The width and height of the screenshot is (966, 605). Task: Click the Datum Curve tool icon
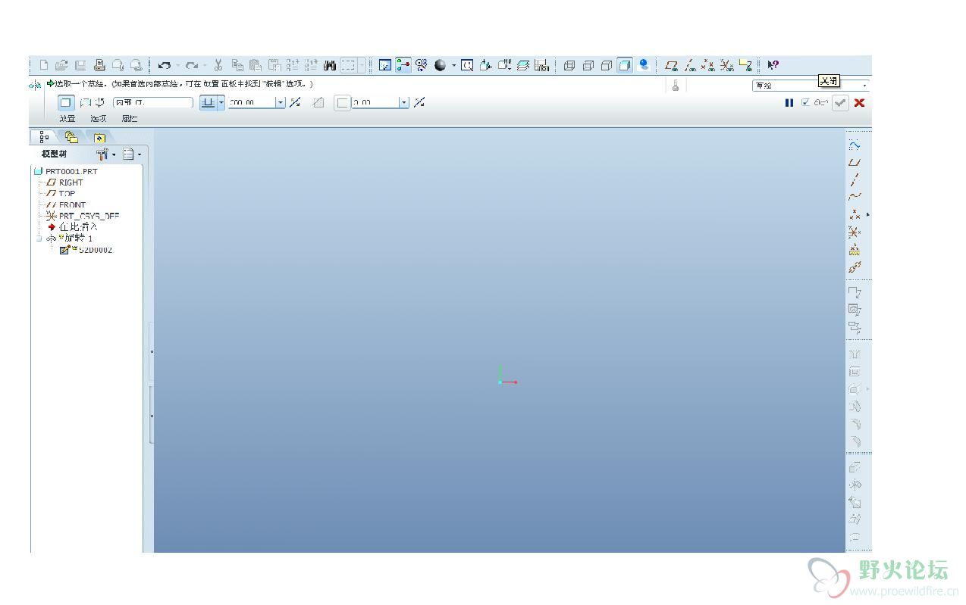click(x=855, y=198)
